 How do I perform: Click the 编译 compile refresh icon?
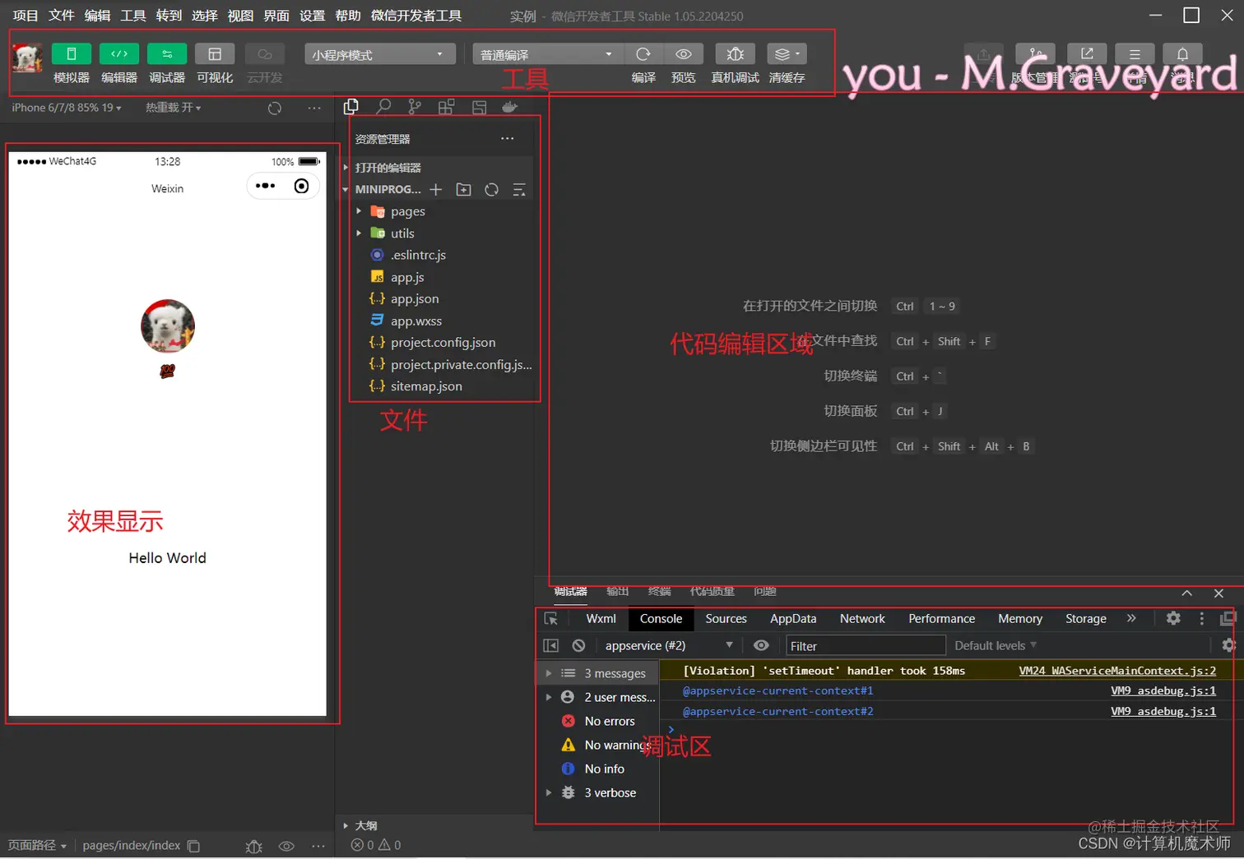coord(643,54)
